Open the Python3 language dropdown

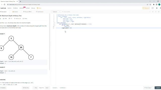point(56,12)
